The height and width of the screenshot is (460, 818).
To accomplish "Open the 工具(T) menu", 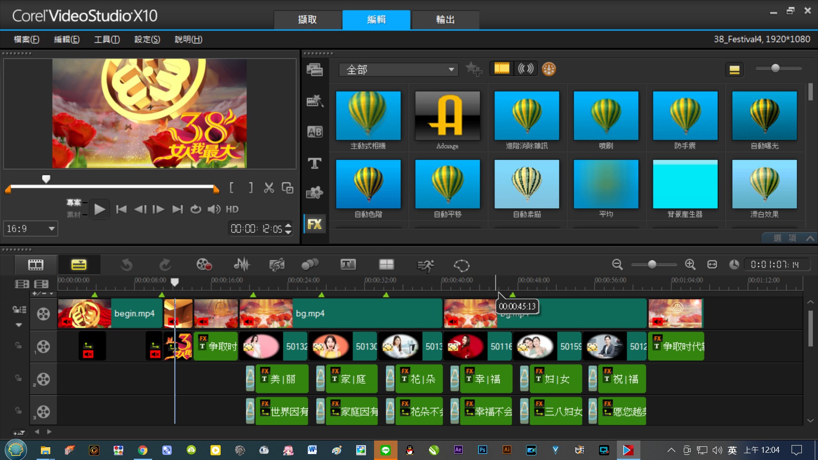I will [x=107, y=39].
